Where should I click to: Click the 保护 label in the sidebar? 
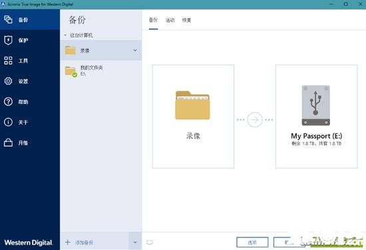click(x=23, y=40)
